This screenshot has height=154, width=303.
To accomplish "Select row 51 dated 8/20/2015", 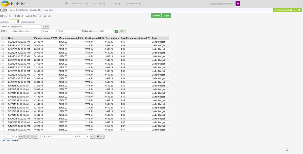I will 85,42.
